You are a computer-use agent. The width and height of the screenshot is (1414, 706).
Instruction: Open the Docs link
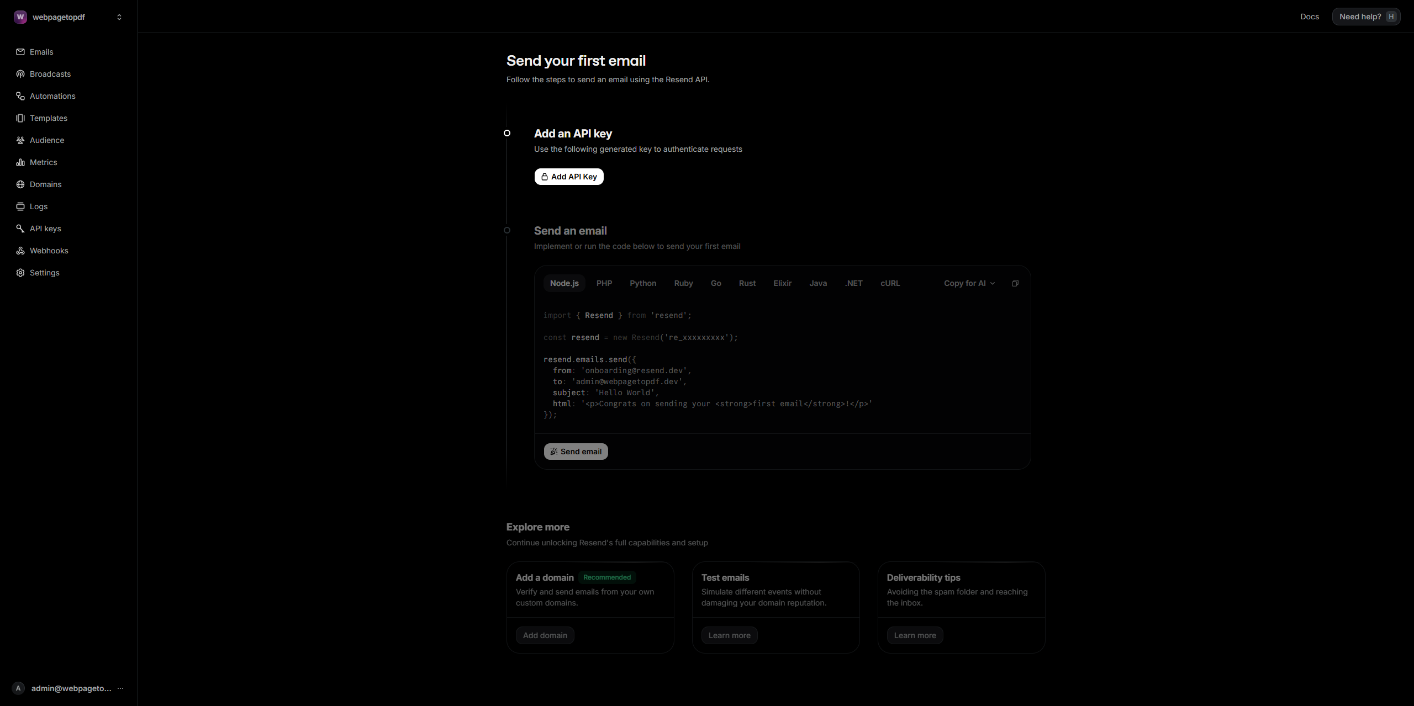pyautogui.click(x=1309, y=17)
